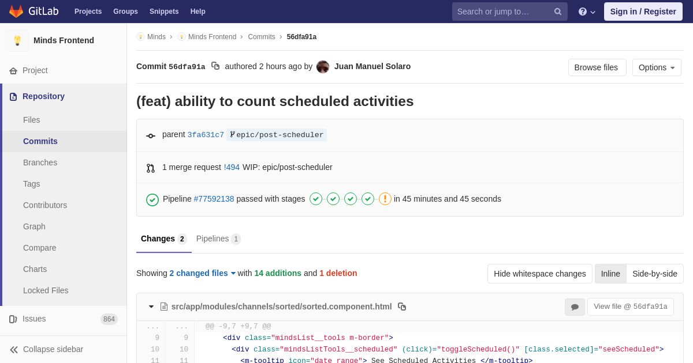Click Juan Manuel Solaro author name
Viewport: 693px width, 363px height.
pyautogui.click(x=372, y=66)
